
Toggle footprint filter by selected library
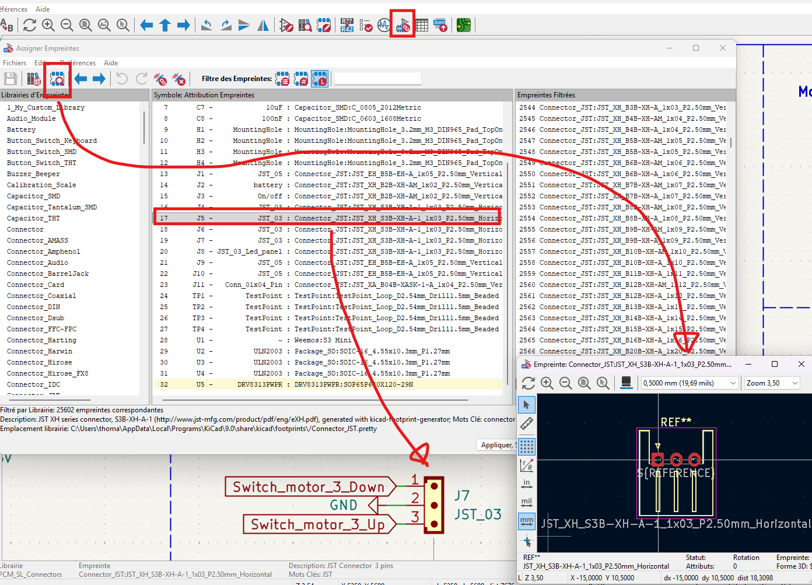[320, 79]
